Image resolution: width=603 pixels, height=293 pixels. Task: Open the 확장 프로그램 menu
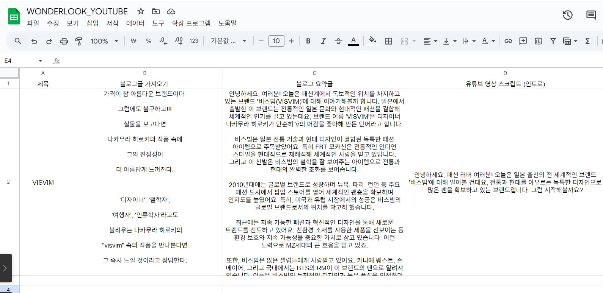pos(191,23)
